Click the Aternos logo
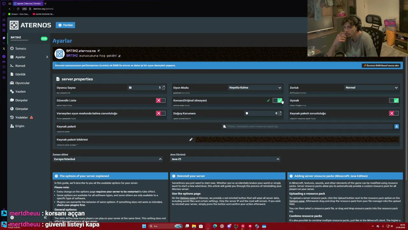Image resolution: width=408 pixels, height=230 pixels. point(30,25)
